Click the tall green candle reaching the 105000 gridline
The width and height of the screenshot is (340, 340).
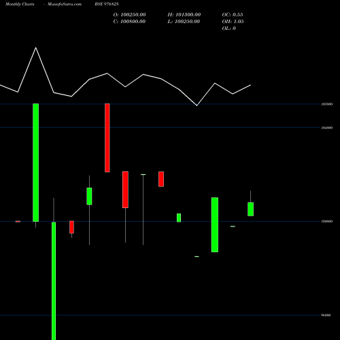35,163
